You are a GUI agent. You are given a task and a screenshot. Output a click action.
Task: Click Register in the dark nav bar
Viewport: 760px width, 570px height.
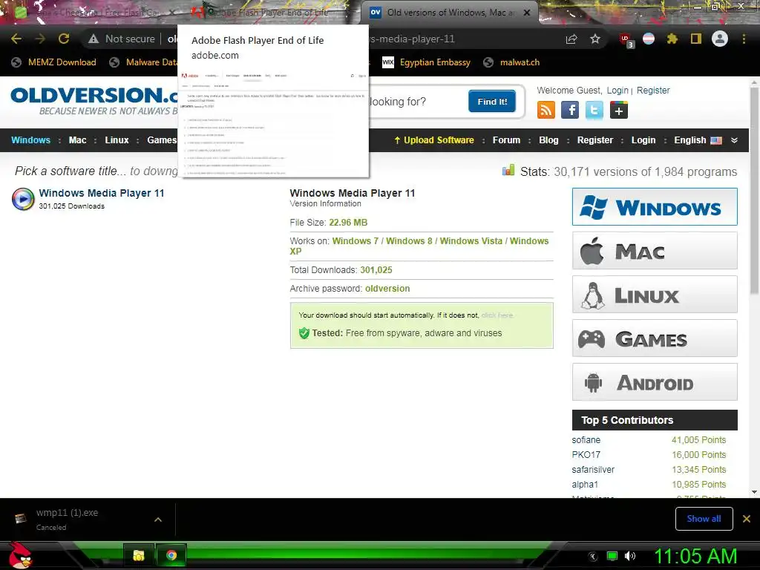click(x=594, y=140)
